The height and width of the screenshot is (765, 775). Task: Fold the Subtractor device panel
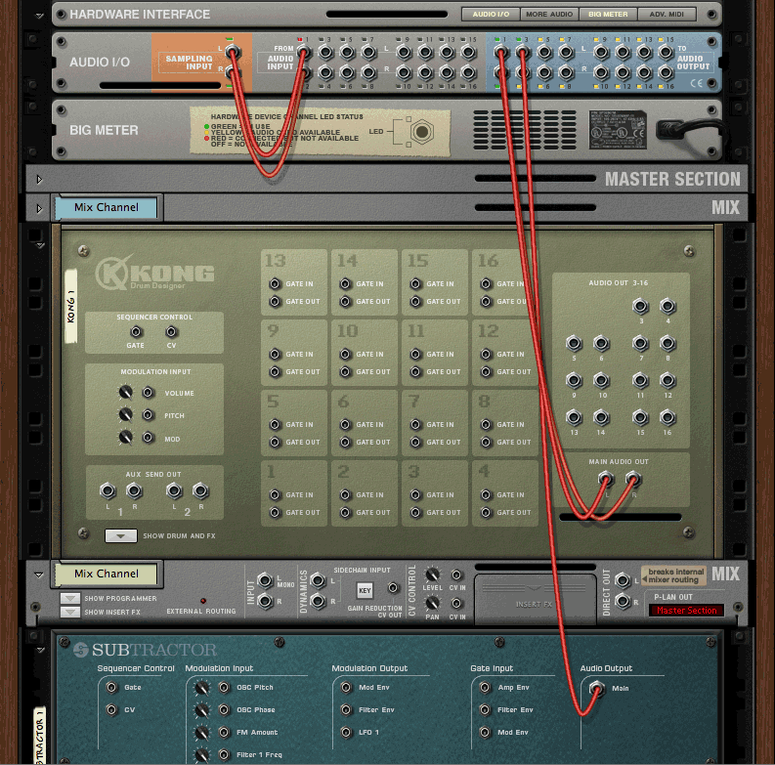pos(40,650)
